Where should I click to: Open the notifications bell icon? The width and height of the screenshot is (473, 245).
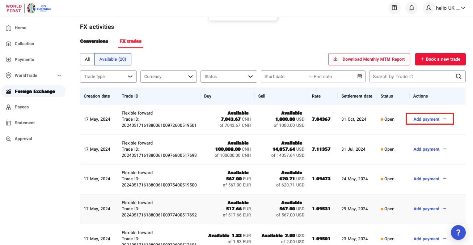(411, 8)
